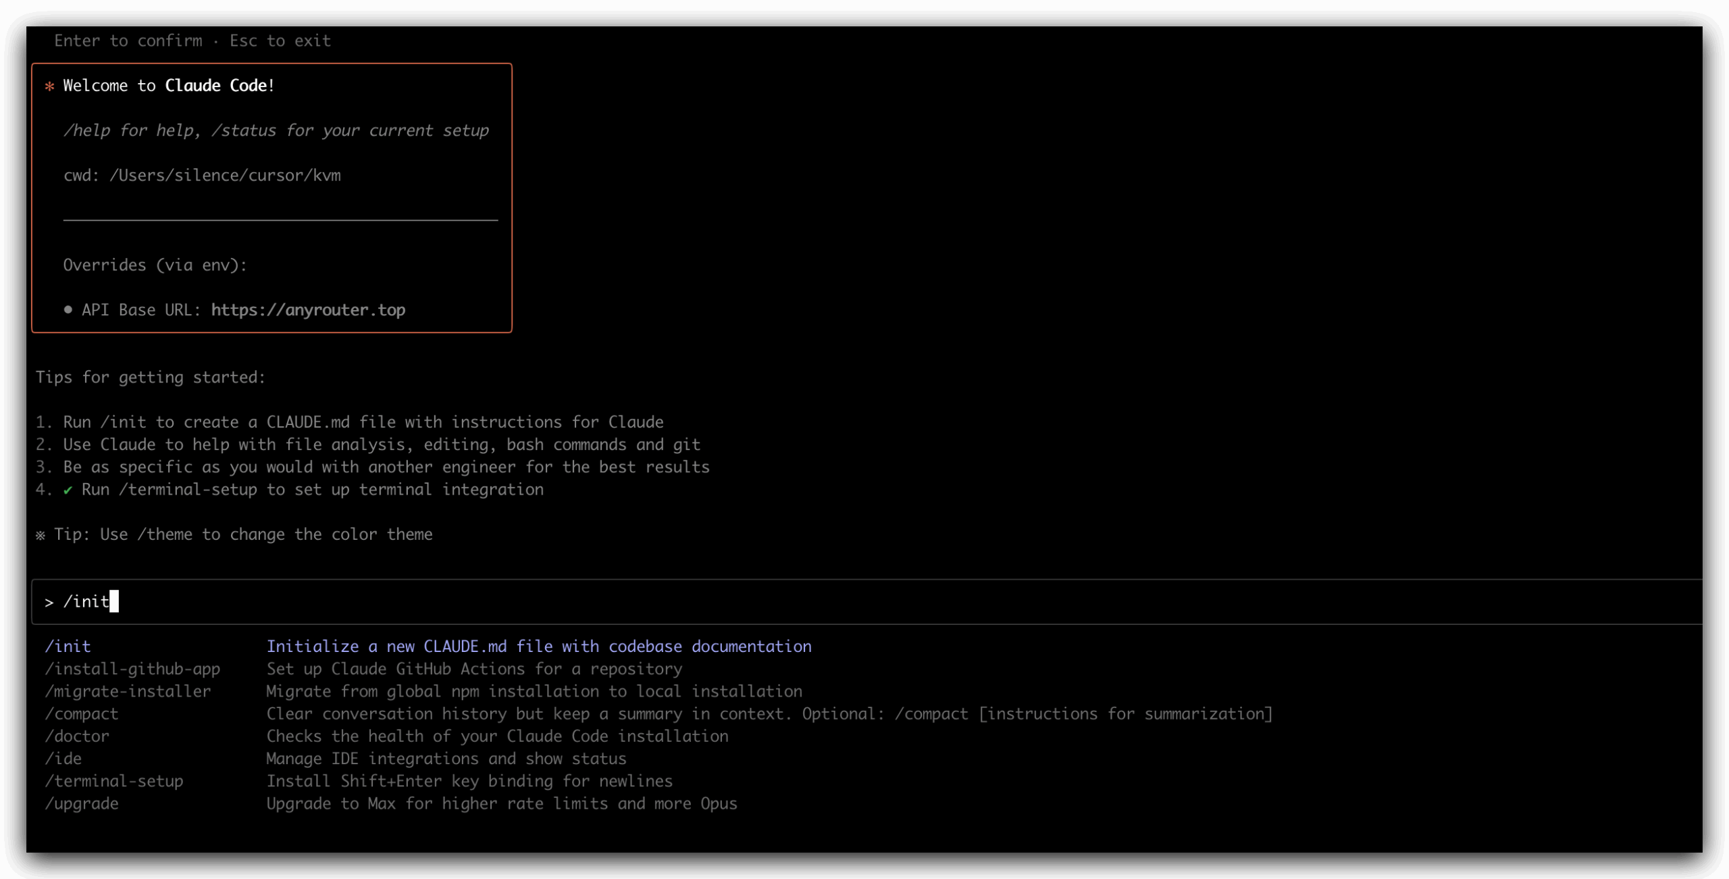Click the tip asterisk symbol before 'Tip:'
Screen dimensions: 1729x879
[x=41, y=535]
